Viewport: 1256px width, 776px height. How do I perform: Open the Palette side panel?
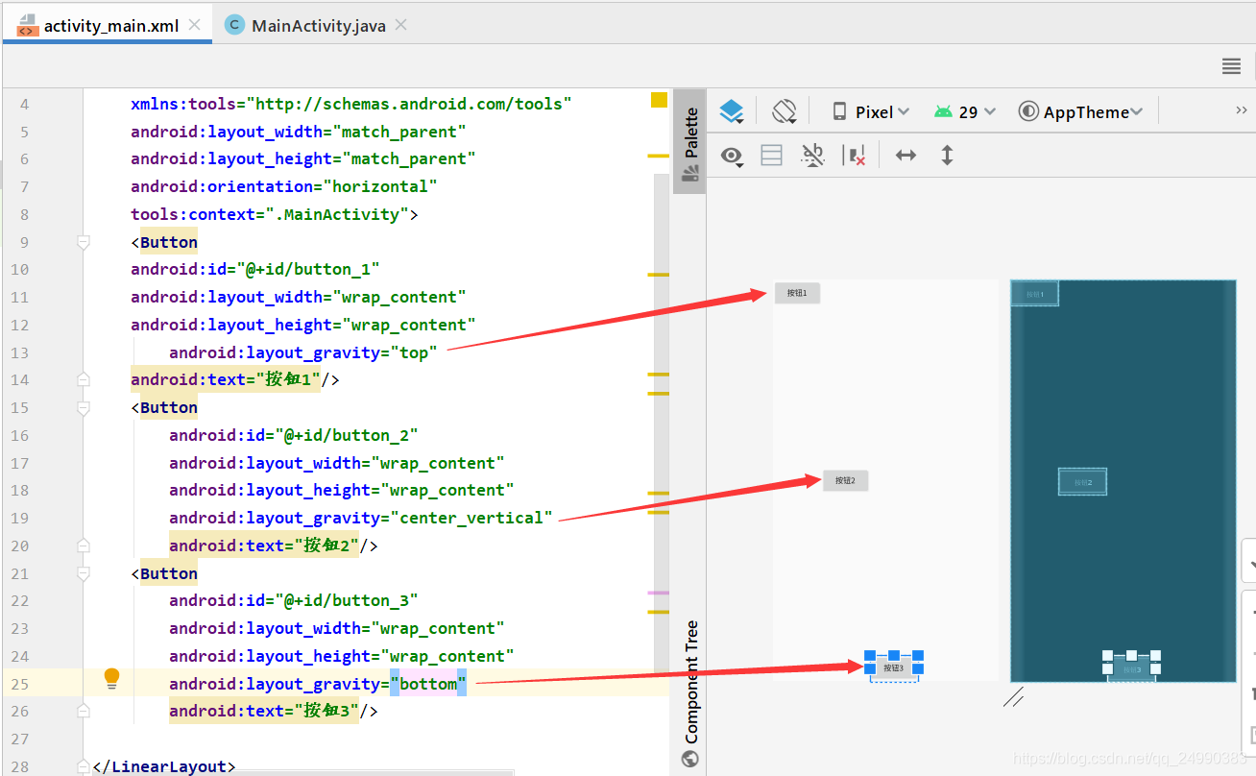pyautogui.click(x=689, y=142)
